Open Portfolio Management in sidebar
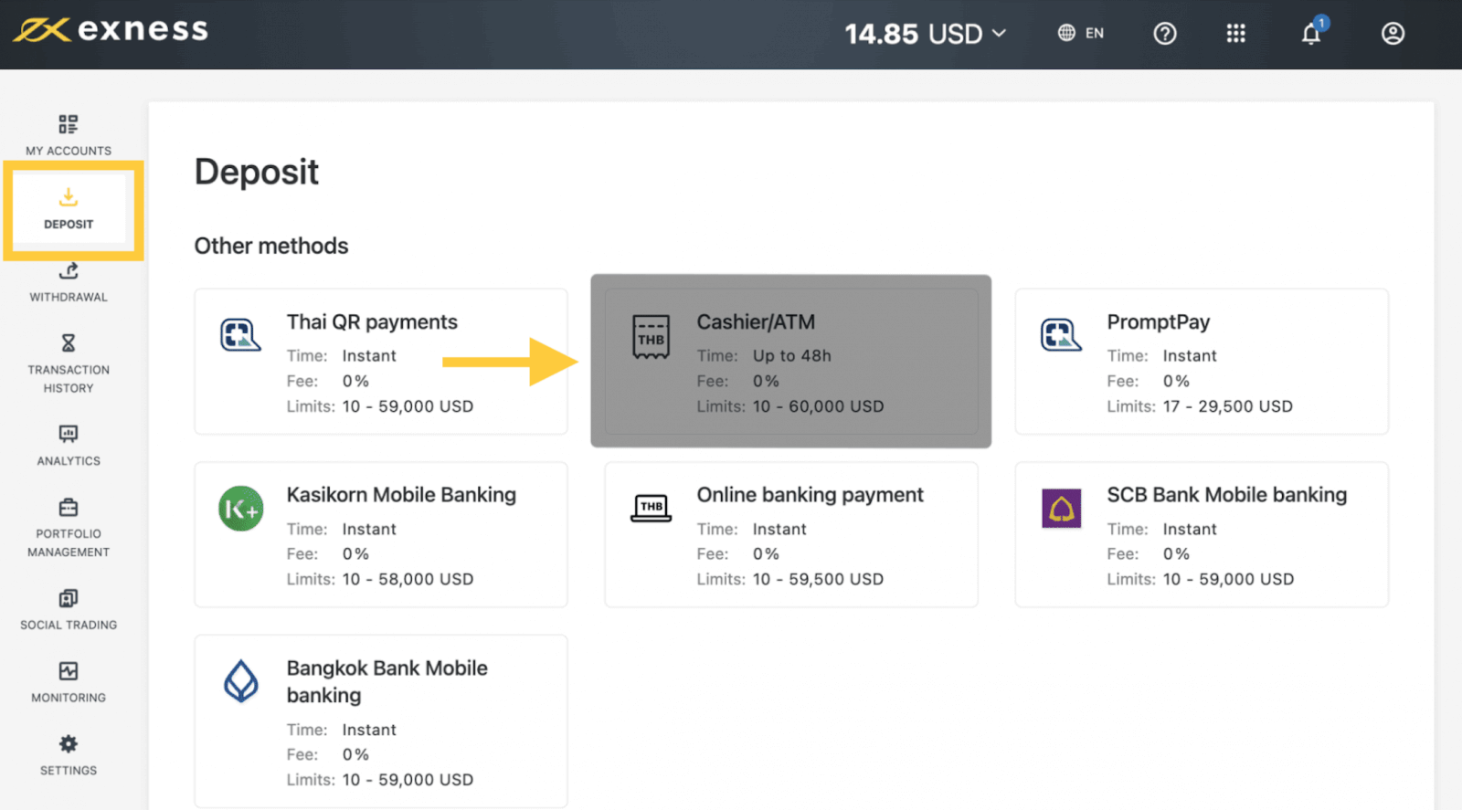The image size is (1462, 810). tap(69, 527)
